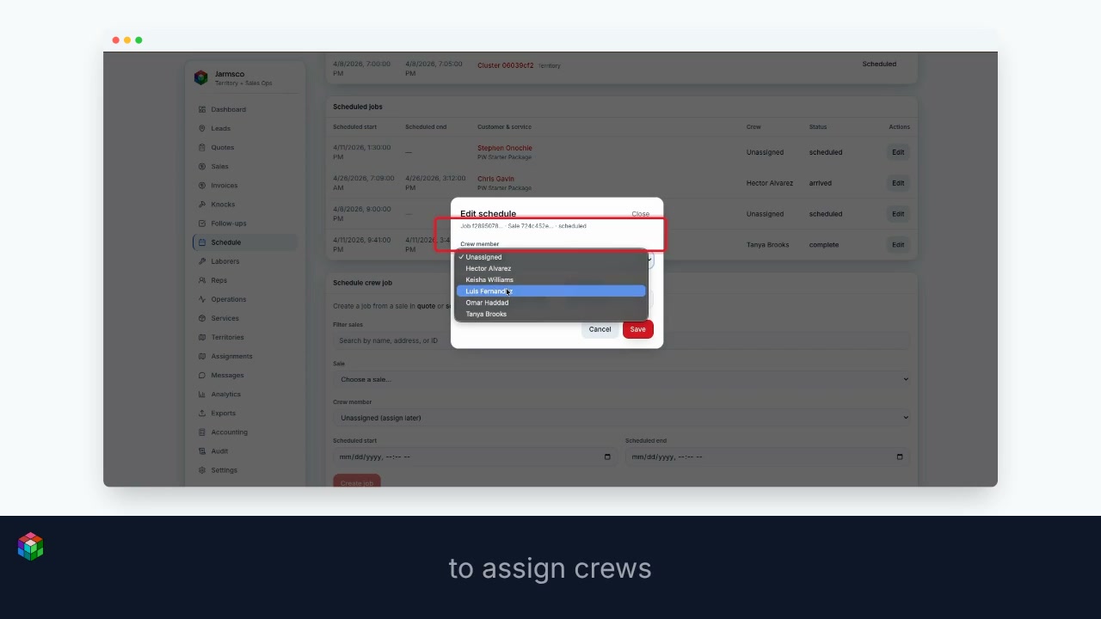This screenshot has height=619, width=1101.
Task: Cancel the Edit schedule dialog
Action: tap(600, 329)
